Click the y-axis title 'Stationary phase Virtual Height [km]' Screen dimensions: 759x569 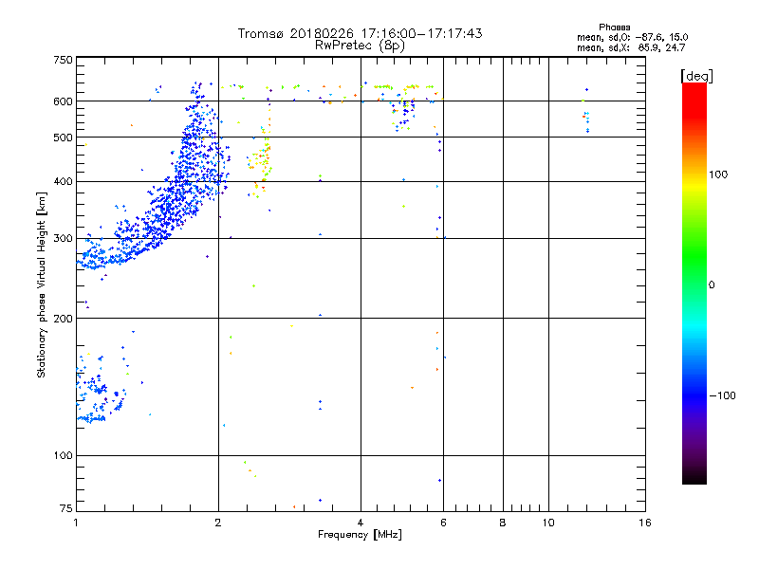pyautogui.click(x=42, y=284)
